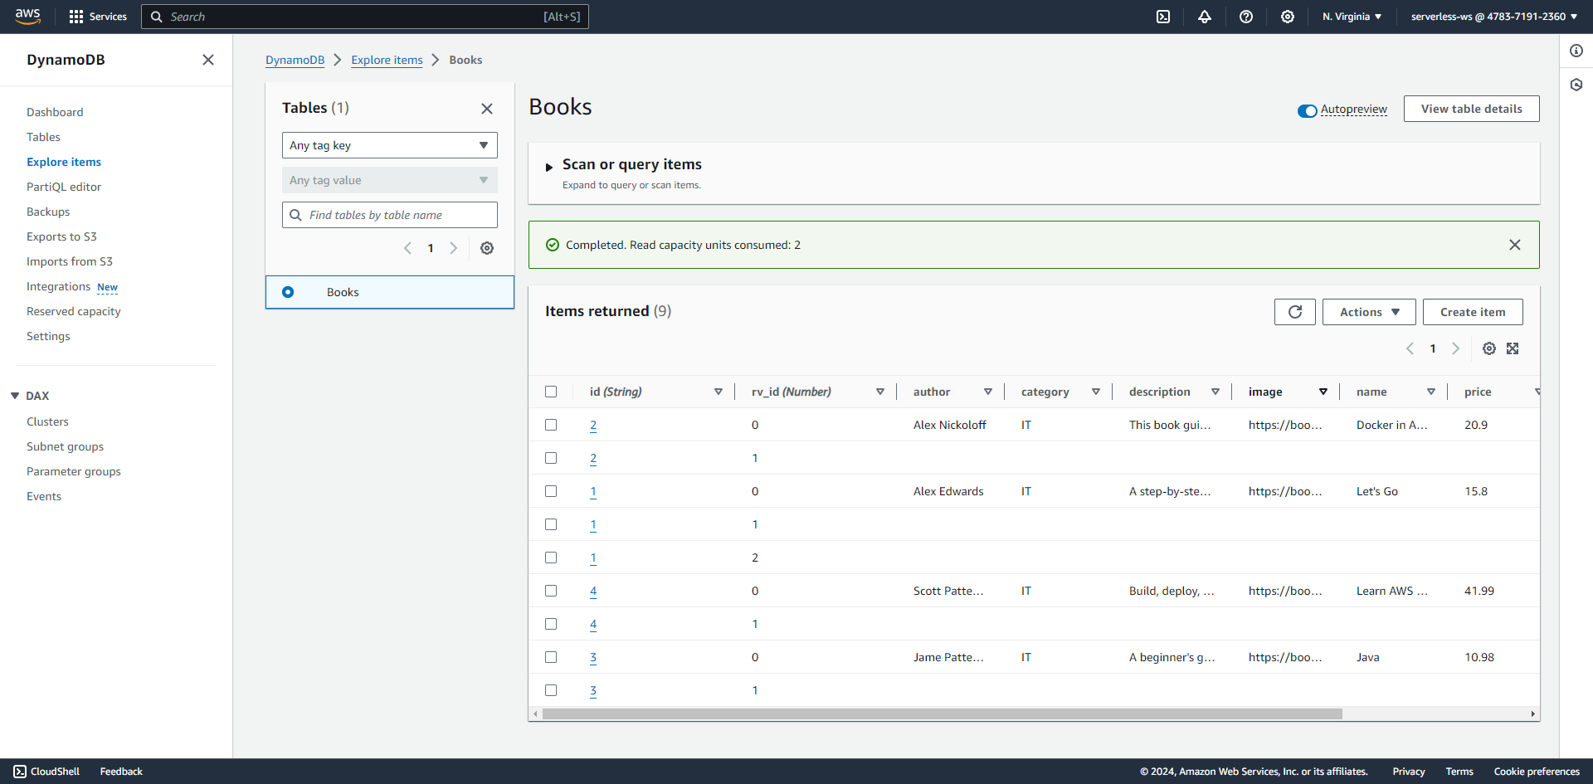The height and width of the screenshot is (784, 1593).
Task: Focus the top AWS Search field
Action: (365, 17)
